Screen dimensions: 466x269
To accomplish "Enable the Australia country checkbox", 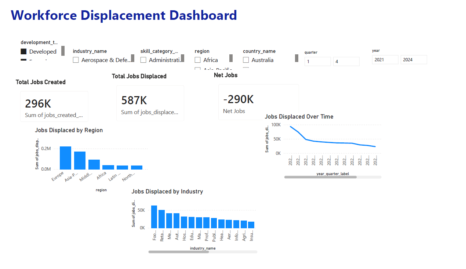I will pyautogui.click(x=246, y=60).
